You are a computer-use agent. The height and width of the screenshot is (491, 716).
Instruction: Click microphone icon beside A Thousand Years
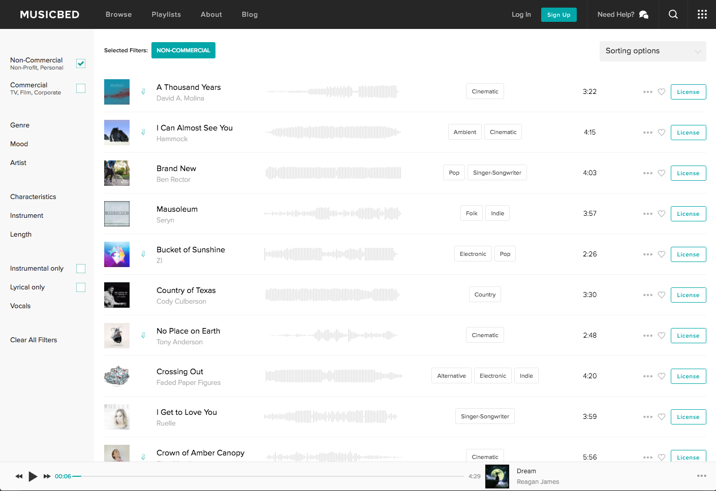[x=143, y=91]
